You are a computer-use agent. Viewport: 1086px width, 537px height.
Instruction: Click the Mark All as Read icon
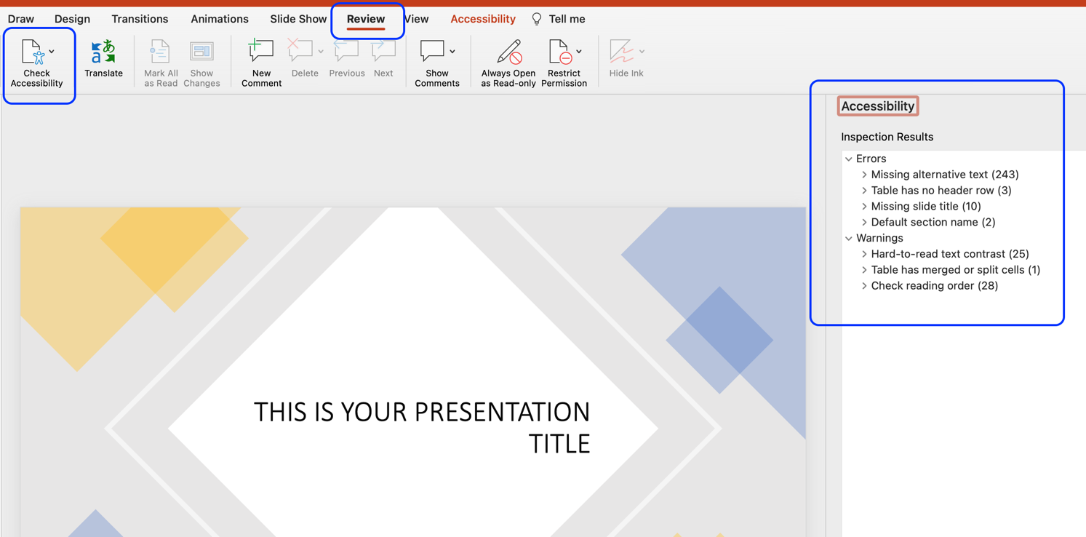click(160, 62)
